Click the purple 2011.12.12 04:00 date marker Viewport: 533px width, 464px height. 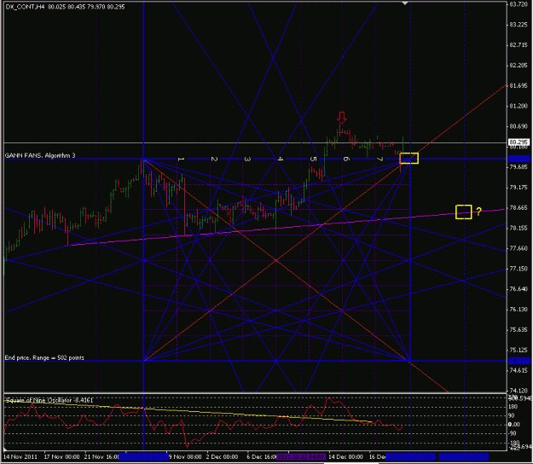(x=301, y=456)
